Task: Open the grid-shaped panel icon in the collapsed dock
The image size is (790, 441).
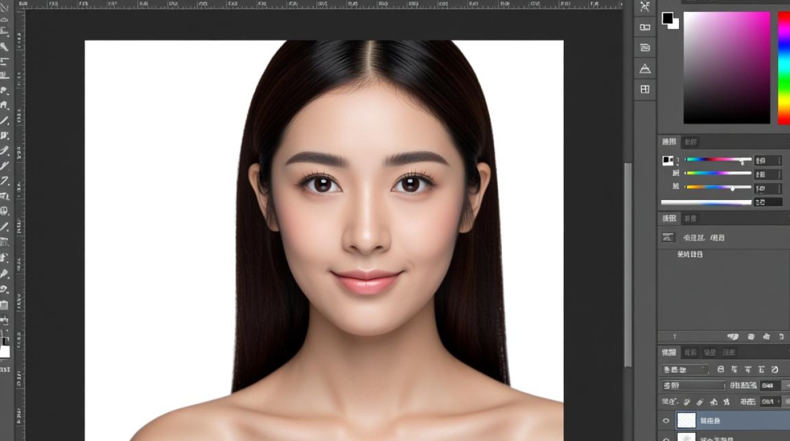Action: (645, 89)
